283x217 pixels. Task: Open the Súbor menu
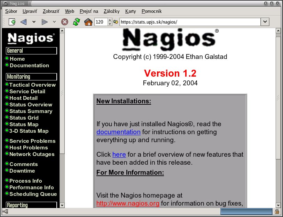(x=11, y=11)
